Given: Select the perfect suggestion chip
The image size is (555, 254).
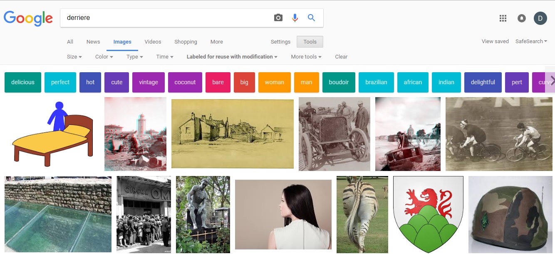Looking at the screenshot, I should pyautogui.click(x=60, y=82).
